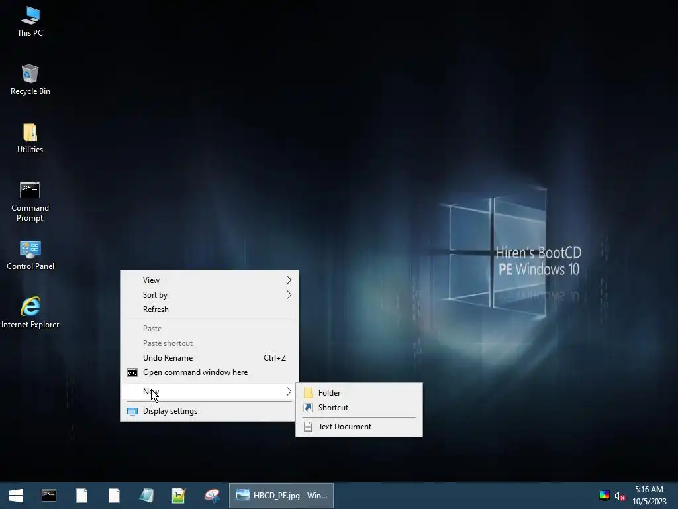Open the green notepad taskbar icon
Viewport: 678px width, 509px height.
179,496
